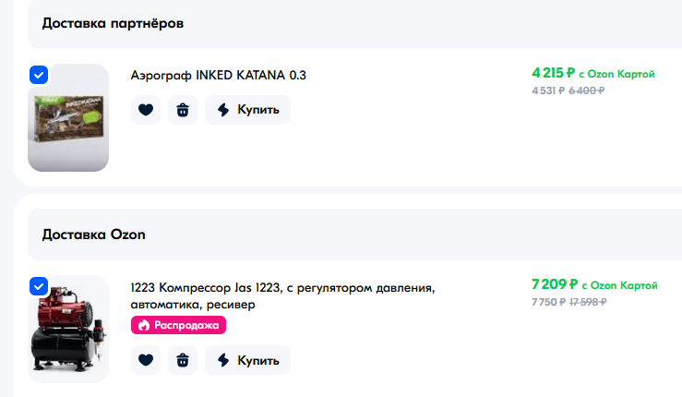
Task: Click 4 215 ₽ Ozon Card price
Action: click(x=592, y=73)
